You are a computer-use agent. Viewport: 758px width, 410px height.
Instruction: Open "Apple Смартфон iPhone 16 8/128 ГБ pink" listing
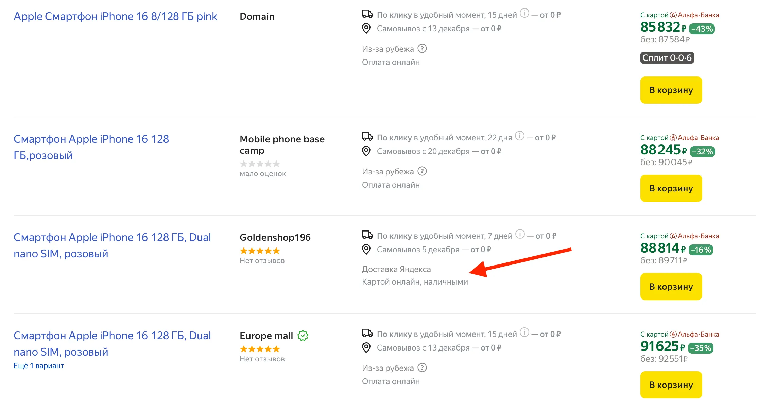point(115,16)
